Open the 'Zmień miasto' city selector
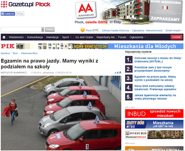The image size is (185, 151). (x=174, y=31)
